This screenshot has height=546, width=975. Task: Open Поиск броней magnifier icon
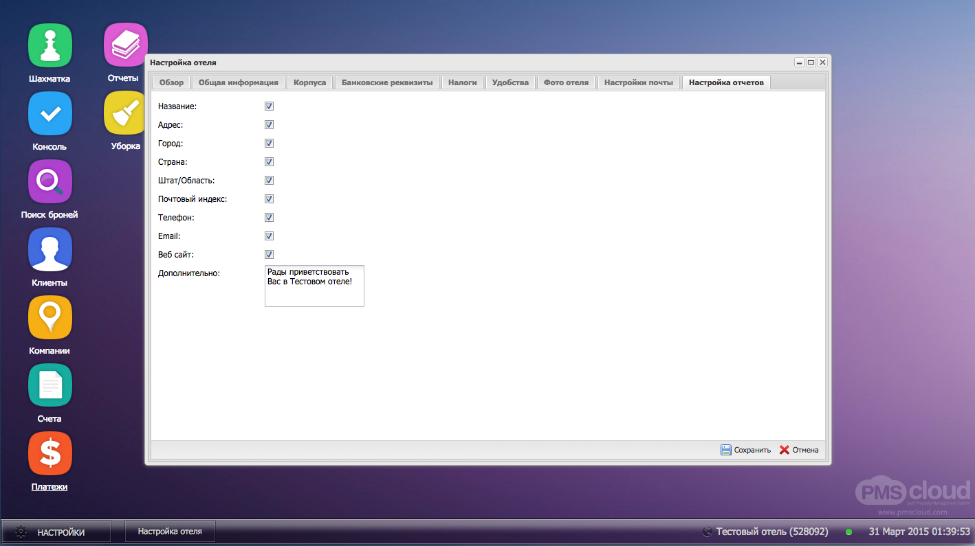pyautogui.click(x=50, y=181)
